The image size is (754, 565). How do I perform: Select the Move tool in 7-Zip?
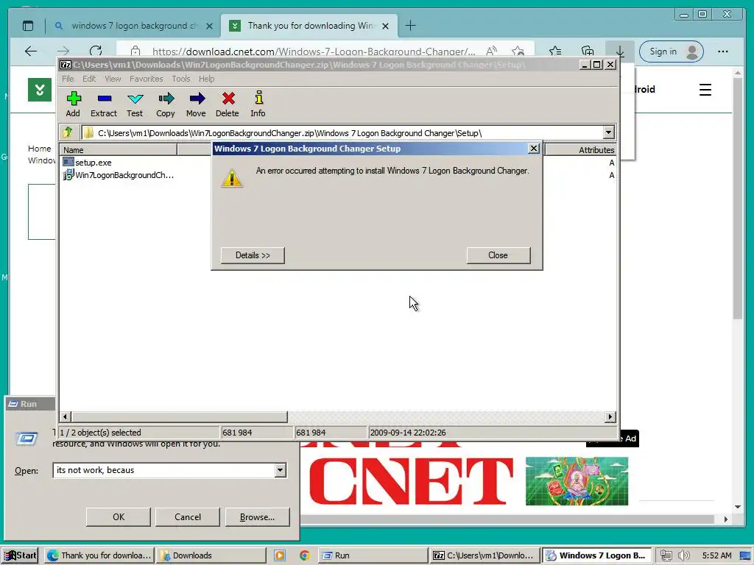click(x=196, y=104)
